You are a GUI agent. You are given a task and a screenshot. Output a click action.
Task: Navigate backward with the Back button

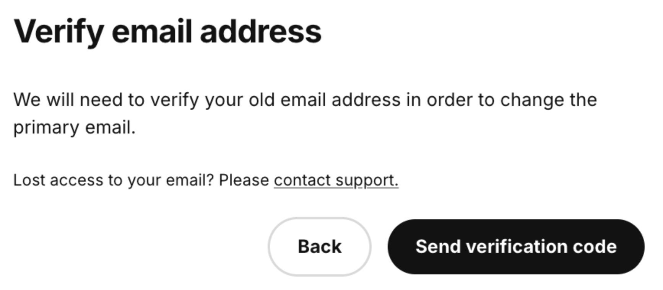pyautogui.click(x=320, y=246)
